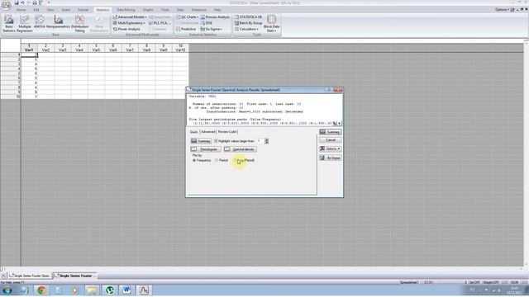Screen dimensions: 529x297
Task: Open Google Chrome from the taskbar
Action: (x=41, y=290)
